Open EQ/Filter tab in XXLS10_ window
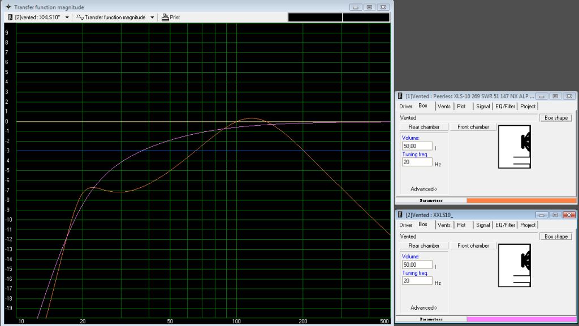Viewport: 579px width, 326px height. pyautogui.click(x=504, y=225)
